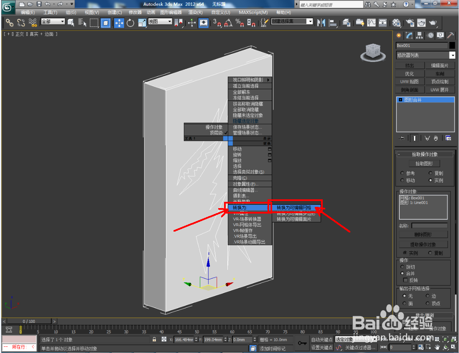The image size is (459, 353).
Task: Open the Display command panel tab
Action: tap(440, 36)
